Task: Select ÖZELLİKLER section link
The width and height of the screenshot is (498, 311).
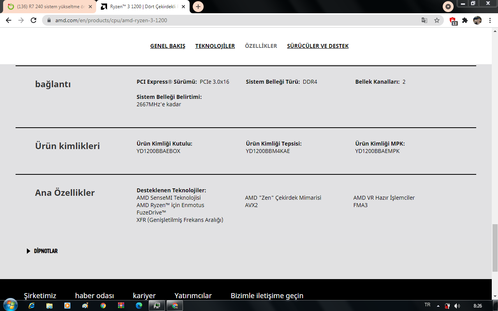Action: point(261,46)
